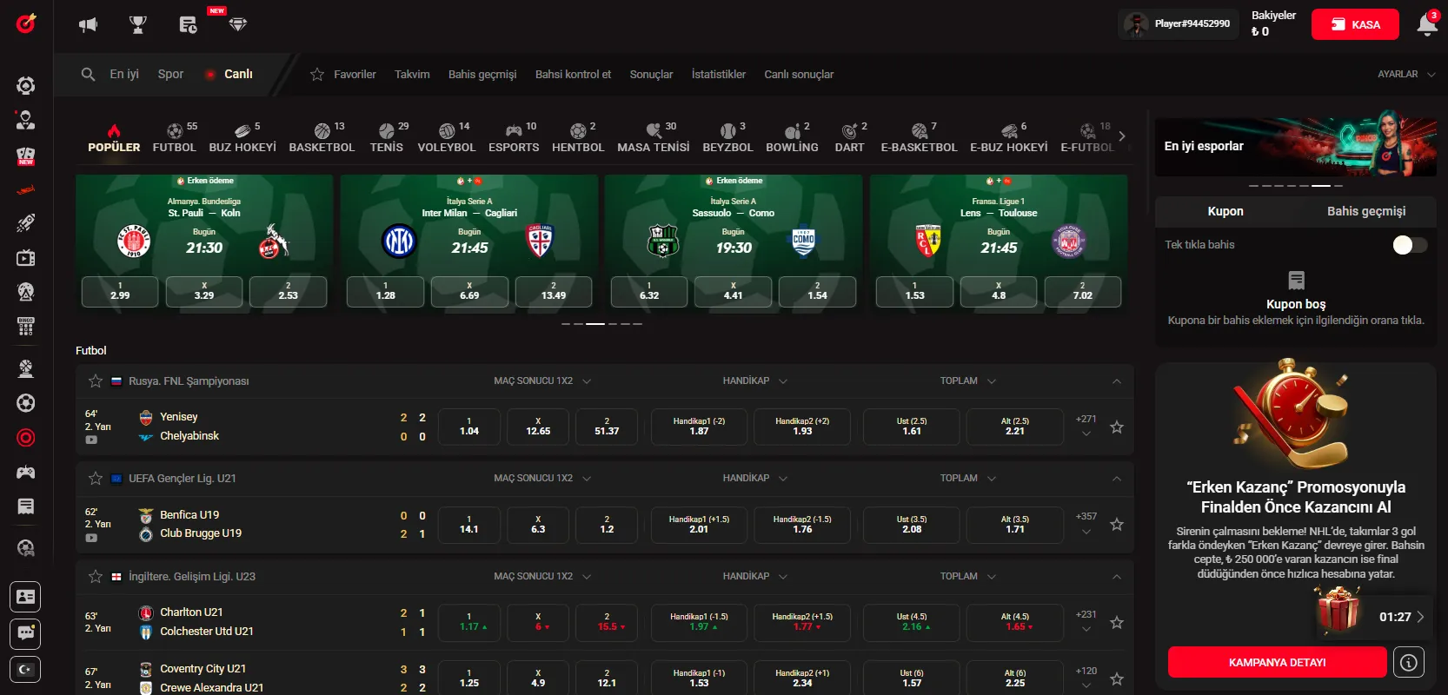Toggle the Tek tıkla bahis switch
The image size is (1448, 695).
(x=1409, y=245)
